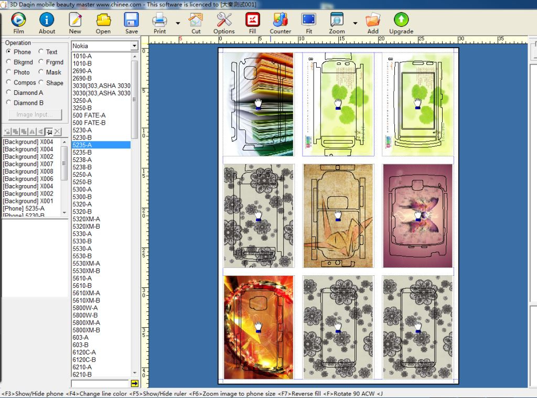Click the origami crane skin thumbnail
Viewport: 537px width, 398px height.
pos(338,216)
